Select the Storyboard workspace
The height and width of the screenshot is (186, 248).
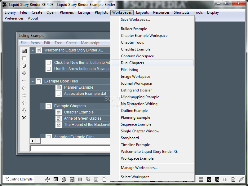pos(152,138)
